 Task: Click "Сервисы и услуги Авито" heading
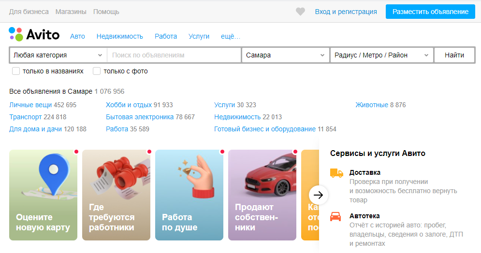click(378, 153)
